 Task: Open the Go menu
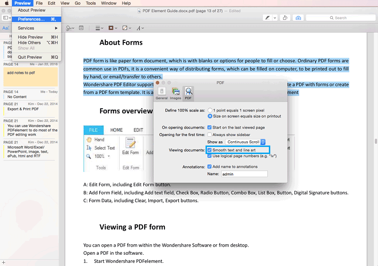pyautogui.click(x=77, y=3)
